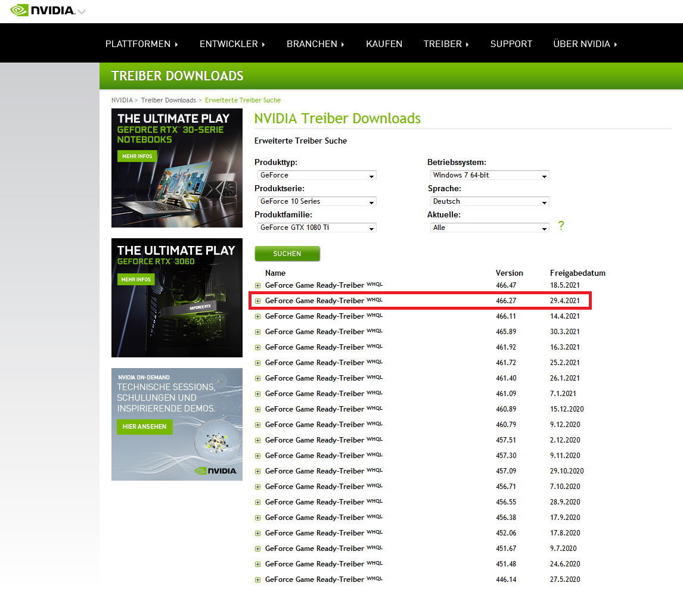Expand the plus icon for driver version 461.72
Screen dimensions: 683x595
[258, 363]
